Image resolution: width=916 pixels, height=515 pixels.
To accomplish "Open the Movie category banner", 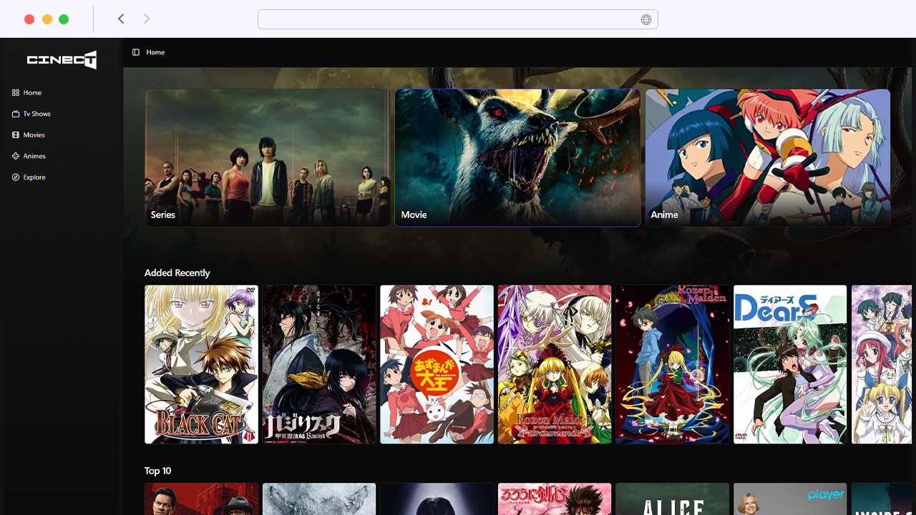I will (x=517, y=157).
